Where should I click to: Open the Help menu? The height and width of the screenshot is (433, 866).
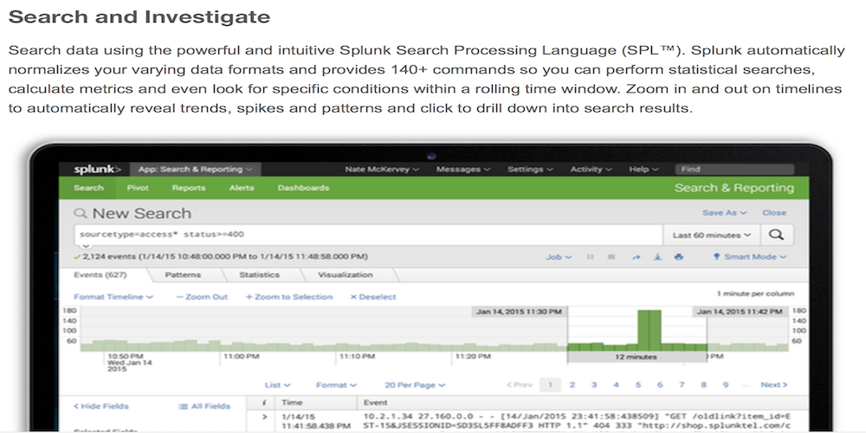click(643, 170)
